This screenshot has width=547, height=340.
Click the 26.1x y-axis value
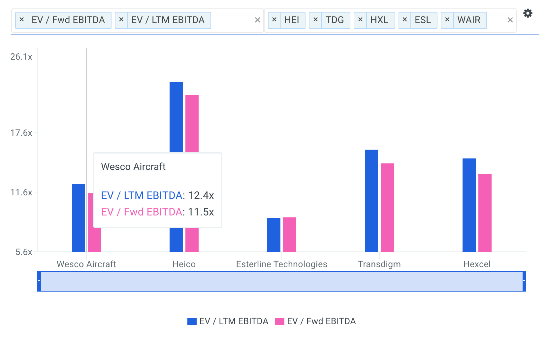[21, 57]
